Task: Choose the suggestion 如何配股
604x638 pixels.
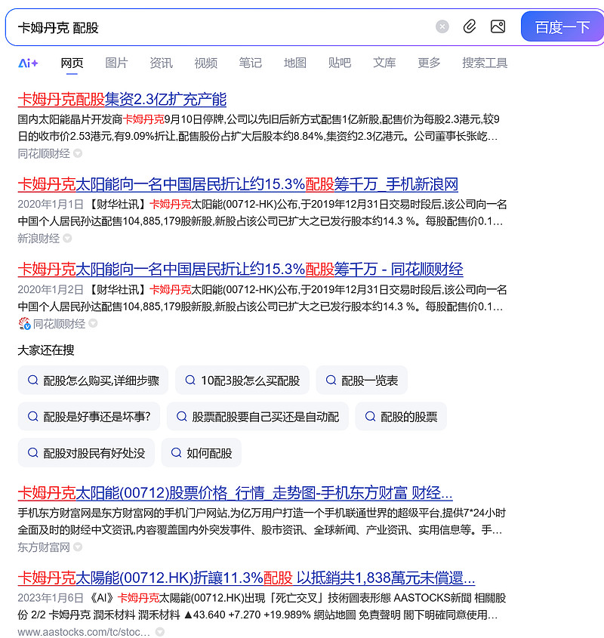Action: pyautogui.click(x=201, y=453)
